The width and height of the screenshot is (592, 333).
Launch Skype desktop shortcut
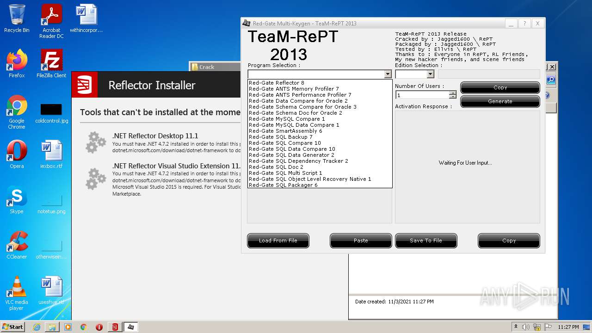17,200
